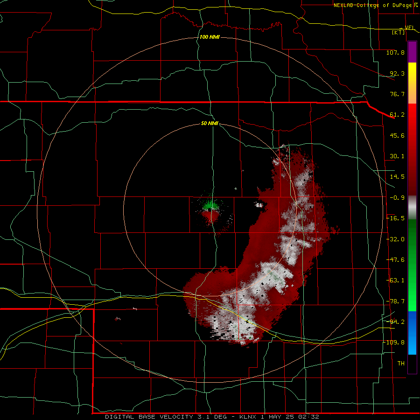Screen dimensions: 420x420
Task: Select the bright purple top color bar segment
Action: pos(412,52)
